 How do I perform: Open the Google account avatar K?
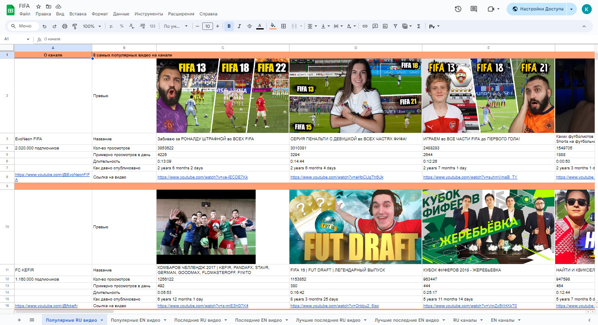(587, 9)
